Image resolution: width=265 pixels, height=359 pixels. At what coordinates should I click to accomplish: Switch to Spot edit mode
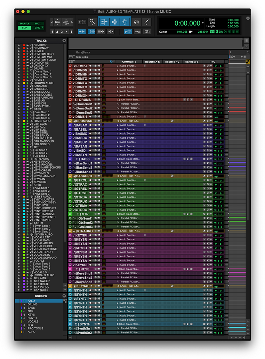tap(37, 24)
